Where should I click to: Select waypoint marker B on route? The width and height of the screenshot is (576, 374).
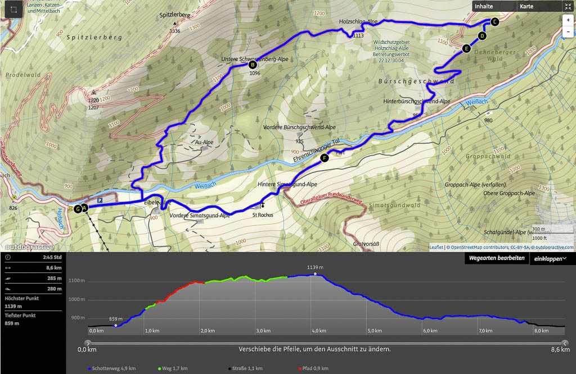pyautogui.click(x=253, y=65)
